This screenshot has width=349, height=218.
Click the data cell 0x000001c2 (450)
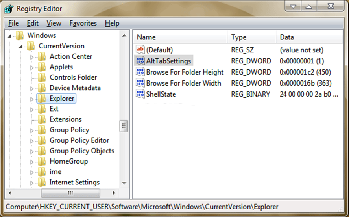[x=305, y=72]
